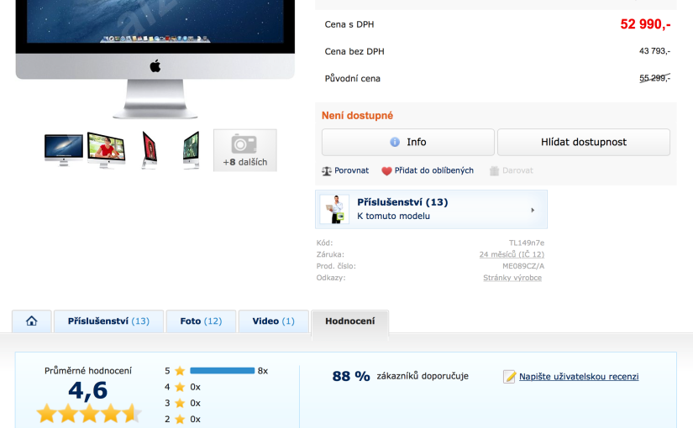Click the average rating stars
Viewport: 693px width, 428px height.
[88, 414]
